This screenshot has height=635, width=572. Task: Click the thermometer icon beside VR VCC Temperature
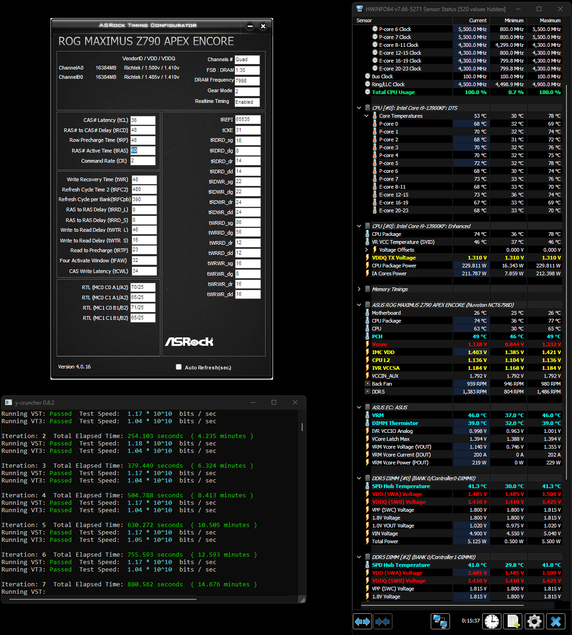pos(368,242)
